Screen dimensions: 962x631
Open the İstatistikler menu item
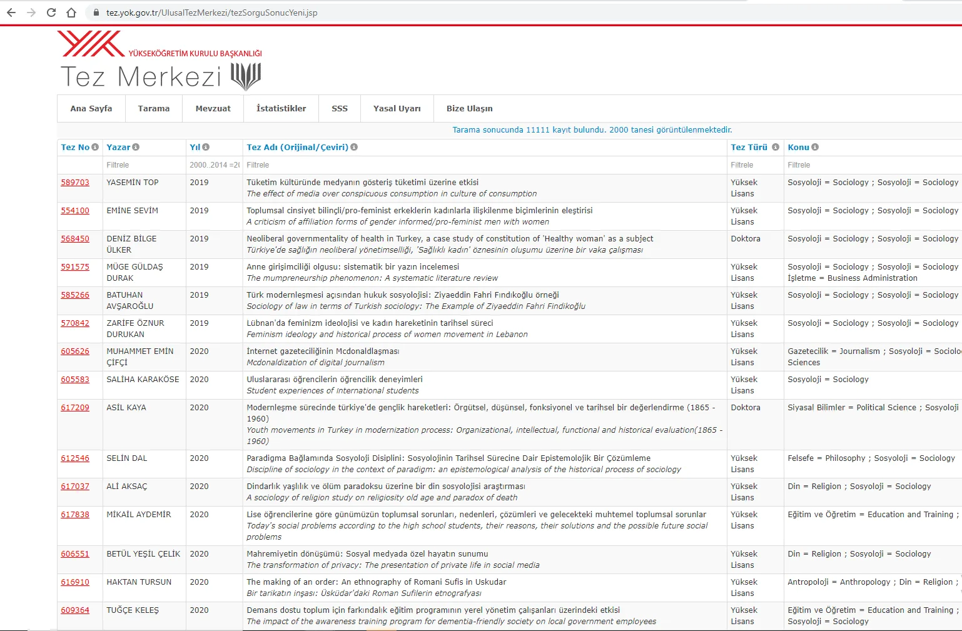pos(281,108)
